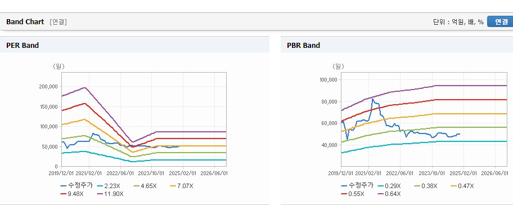The height and width of the screenshot is (205, 513).
Task: Click the 100,000 axis label in PBR chart
Action: 328,80
